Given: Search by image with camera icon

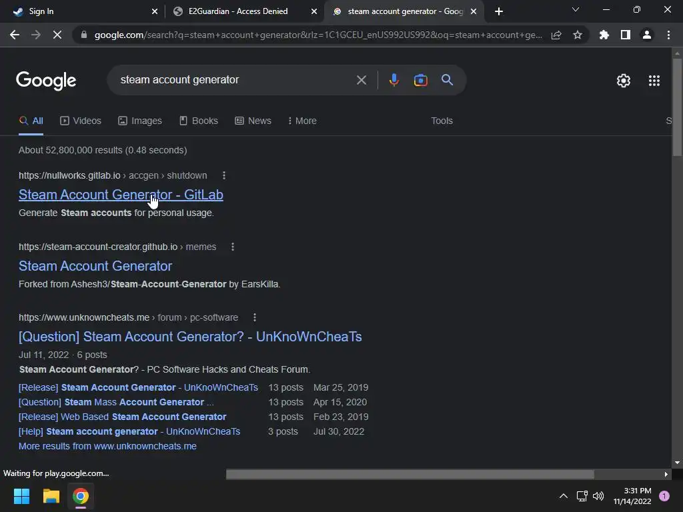Looking at the screenshot, I should [x=420, y=80].
